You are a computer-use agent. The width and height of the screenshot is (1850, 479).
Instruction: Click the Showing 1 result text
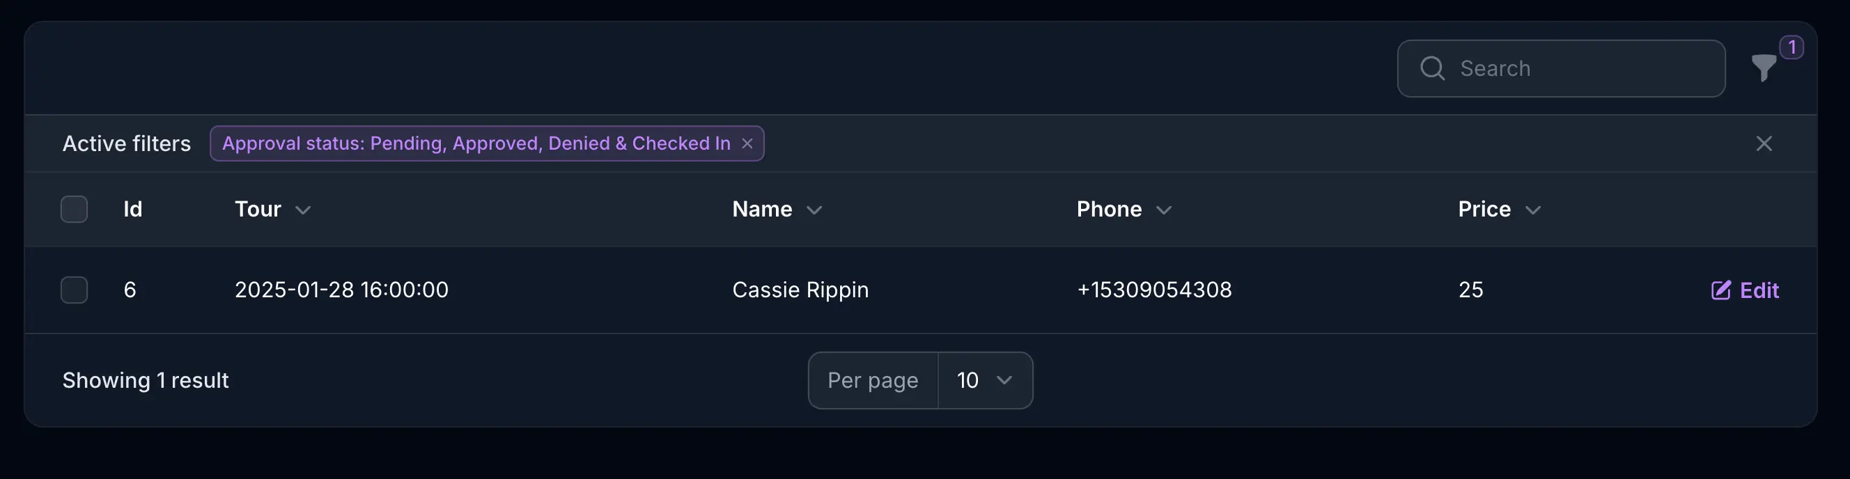[x=145, y=380]
